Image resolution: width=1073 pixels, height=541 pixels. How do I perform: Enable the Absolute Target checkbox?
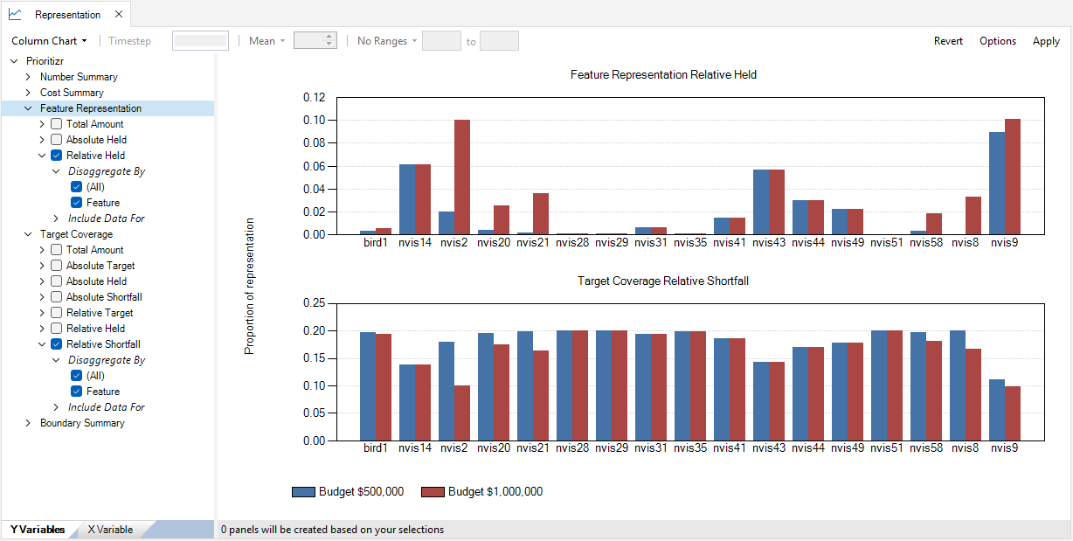(56, 266)
